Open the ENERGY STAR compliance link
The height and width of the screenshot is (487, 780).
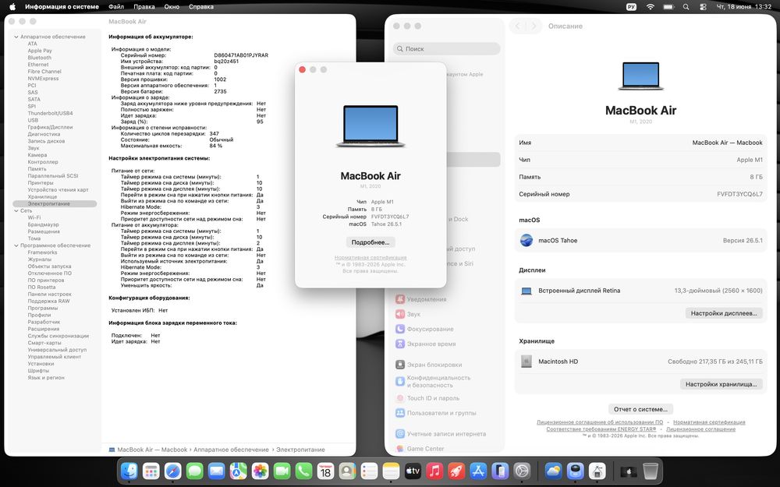coord(601,429)
